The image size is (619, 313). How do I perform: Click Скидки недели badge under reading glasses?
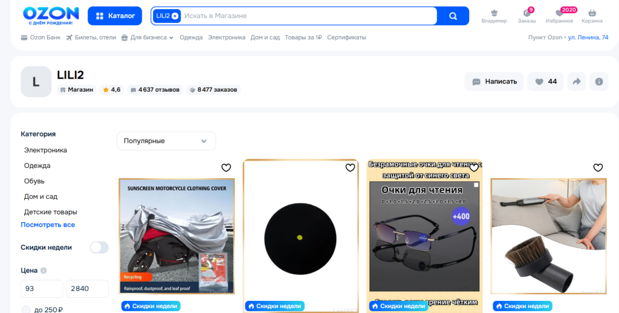click(399, 306)
